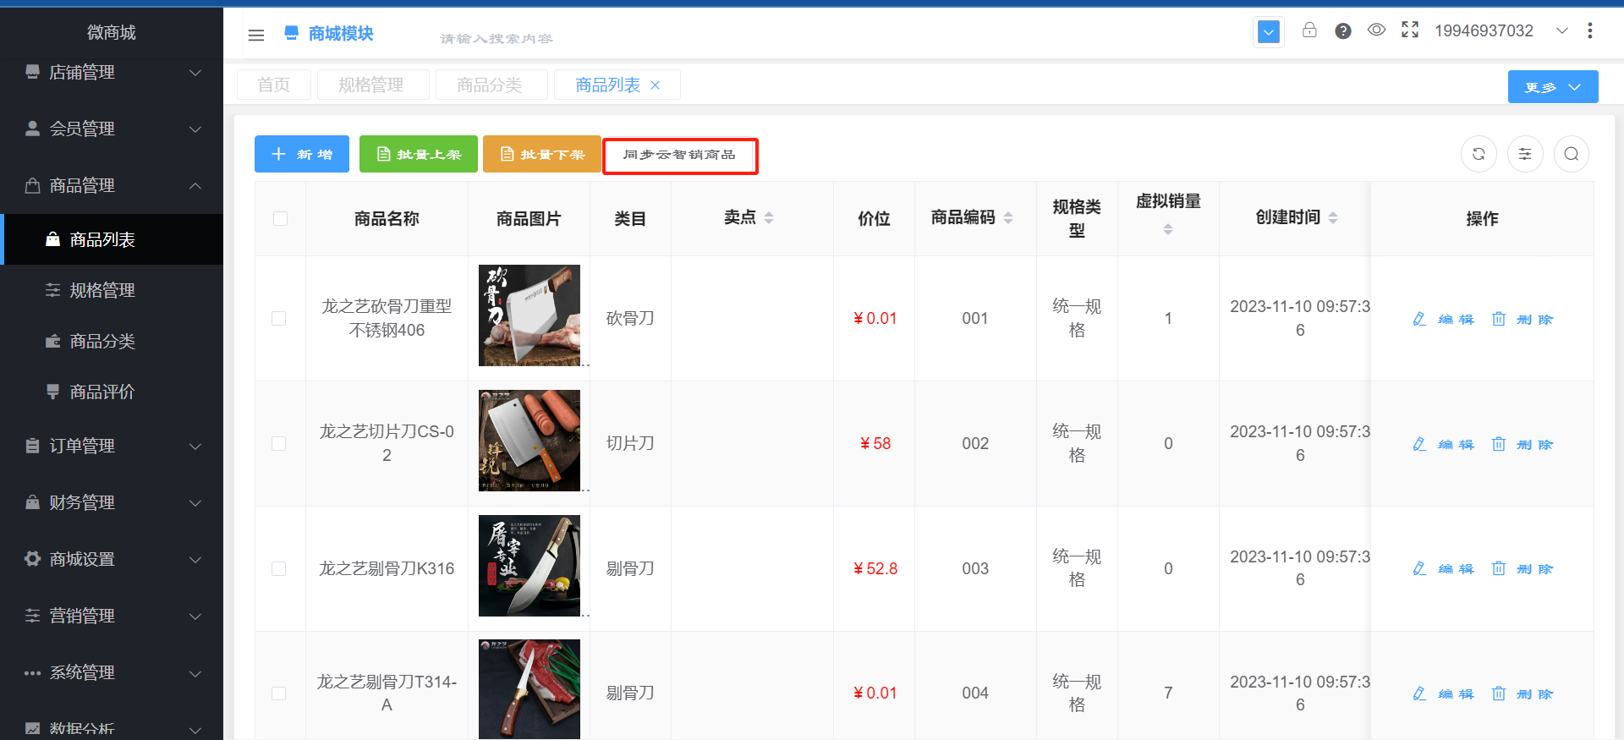Toggle fullscreen mode icon
This screenshot has width=1624, height=740.
point(1410,30)
